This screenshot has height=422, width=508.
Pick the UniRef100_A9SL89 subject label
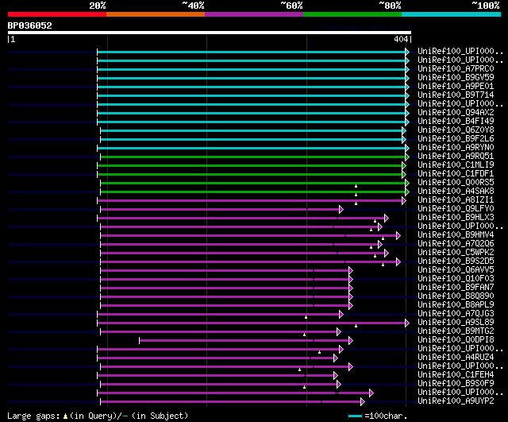tap(456, 323)
